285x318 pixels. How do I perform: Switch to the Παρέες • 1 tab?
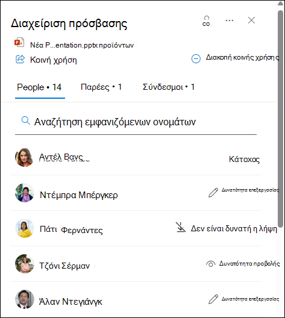[x=101, y=87]
